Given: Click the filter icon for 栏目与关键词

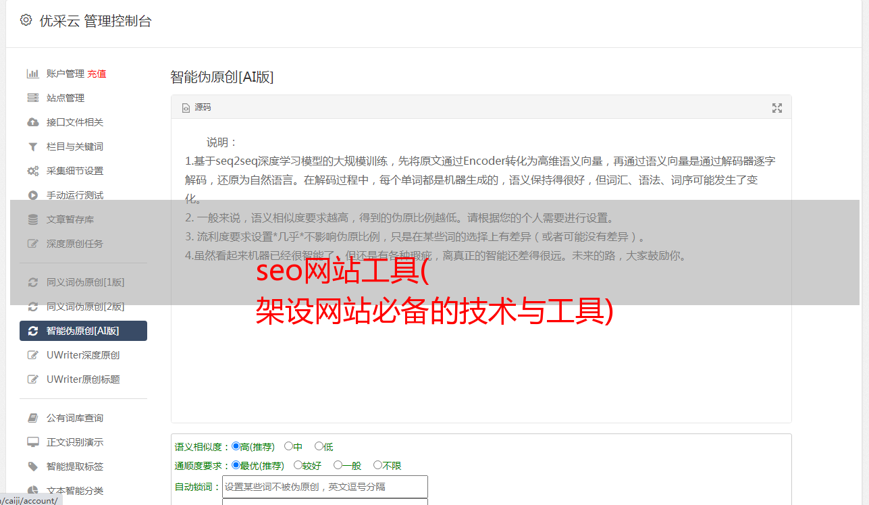Looking at the screenshot, I should [32, 147].
